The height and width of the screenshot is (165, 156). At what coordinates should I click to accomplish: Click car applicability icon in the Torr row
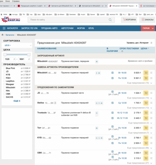click(97, 128)
